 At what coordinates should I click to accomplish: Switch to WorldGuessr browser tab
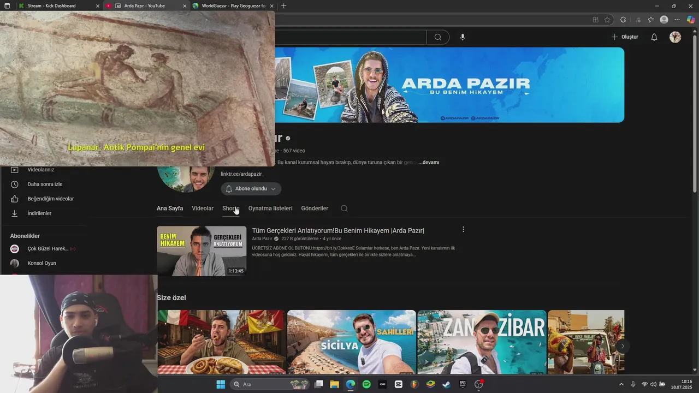(x=233, y=6)
